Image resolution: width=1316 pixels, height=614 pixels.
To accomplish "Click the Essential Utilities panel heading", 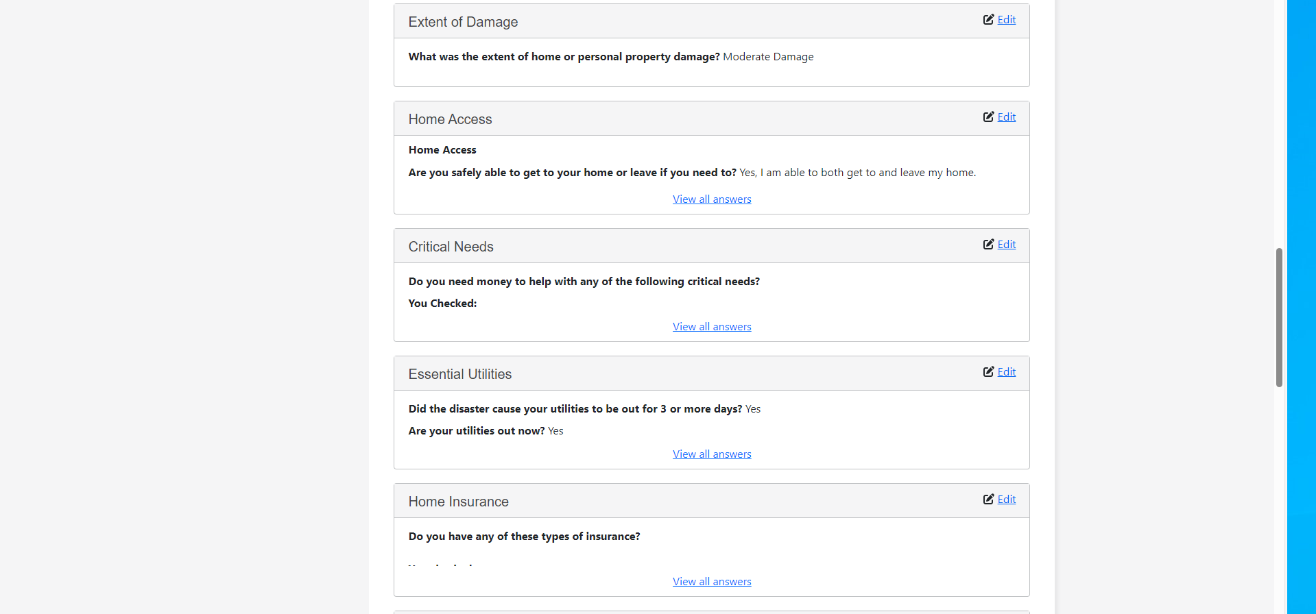I will coord(459,374).
